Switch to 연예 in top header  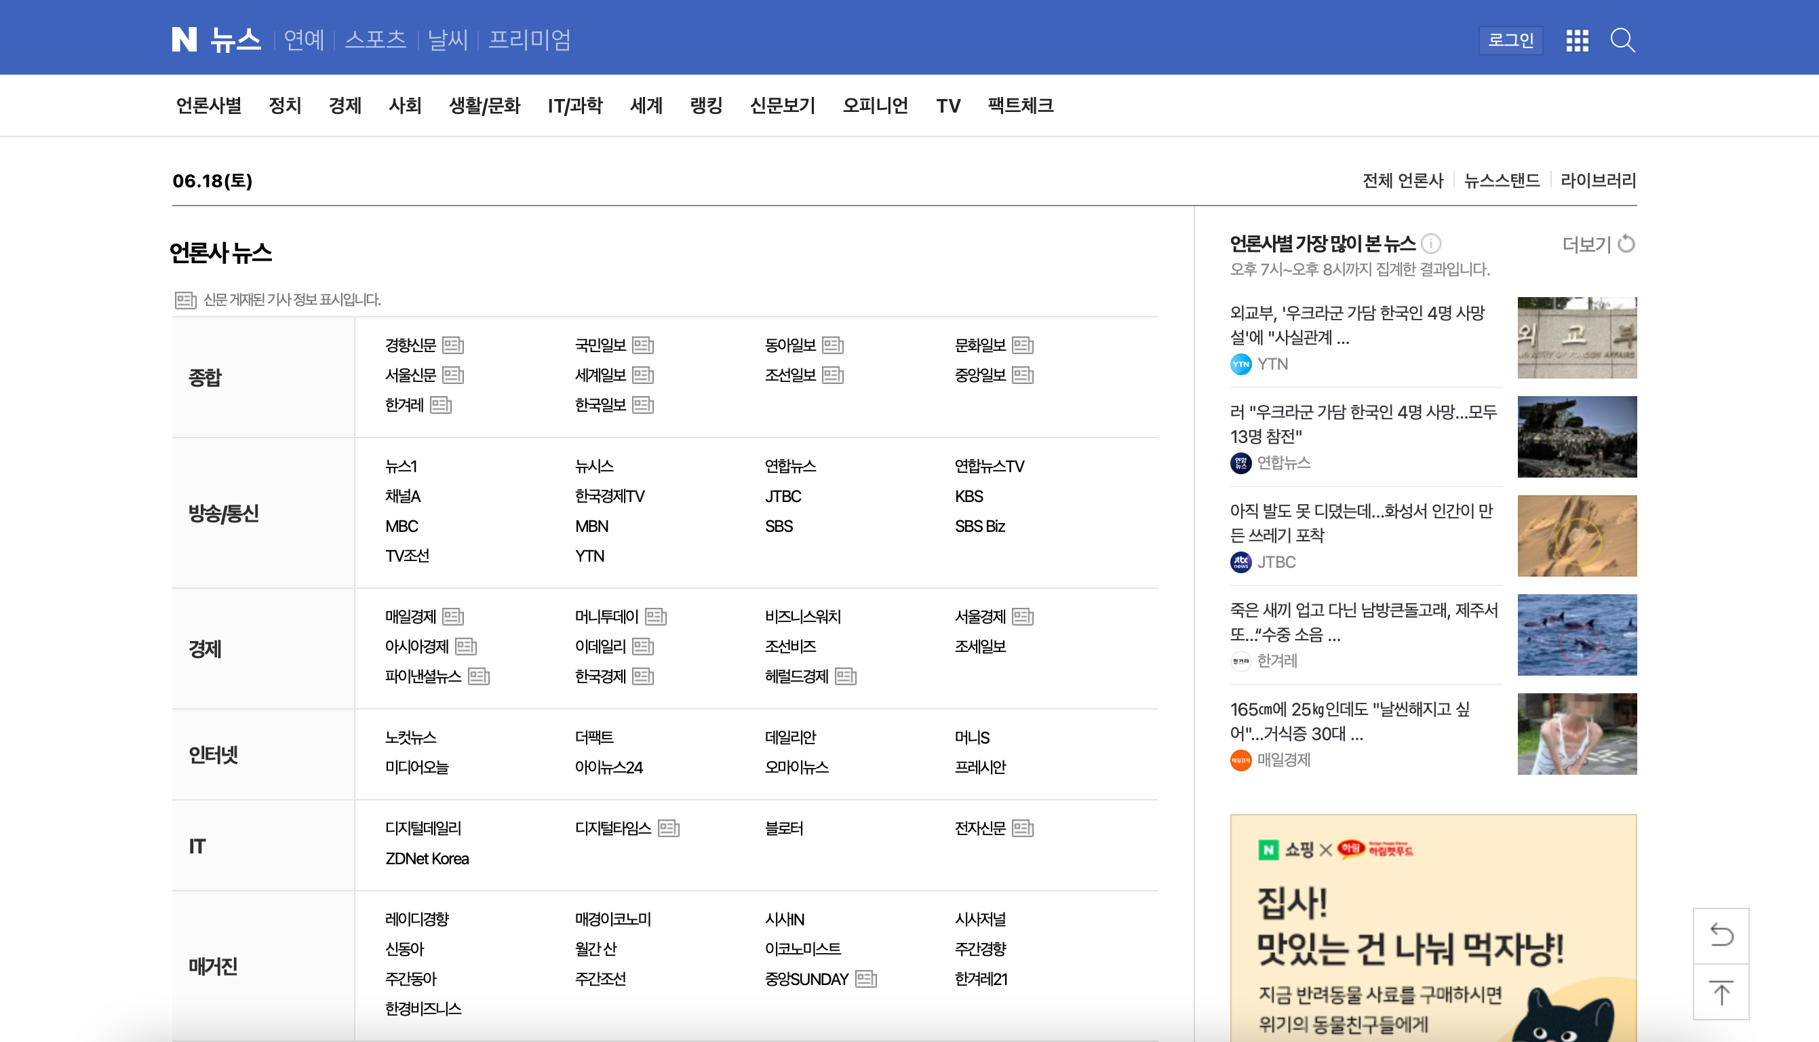click(x=304, y=40)
